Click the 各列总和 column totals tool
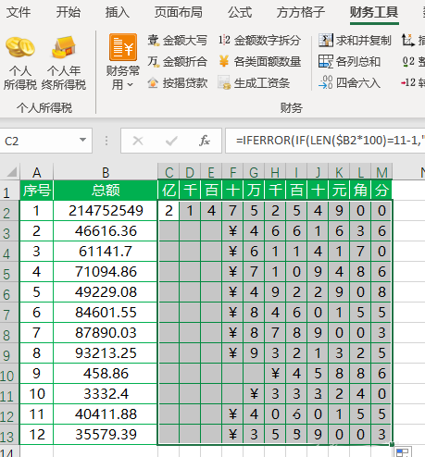425x457 pixels. pyautogui.click(x=349, y=62)
